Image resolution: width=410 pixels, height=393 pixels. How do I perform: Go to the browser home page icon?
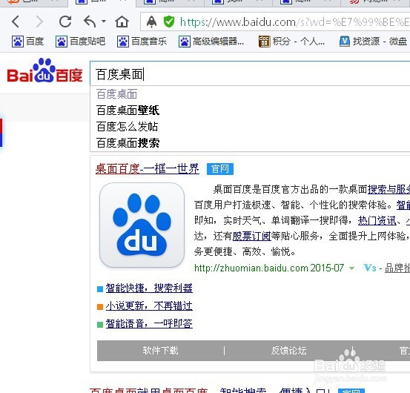tap(122, 22)
